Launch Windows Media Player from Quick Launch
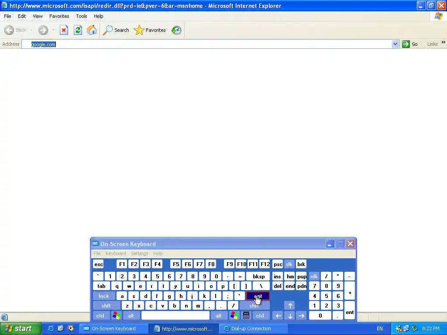The width and height of the screenshot is (447, 335). tap(71, 328)
